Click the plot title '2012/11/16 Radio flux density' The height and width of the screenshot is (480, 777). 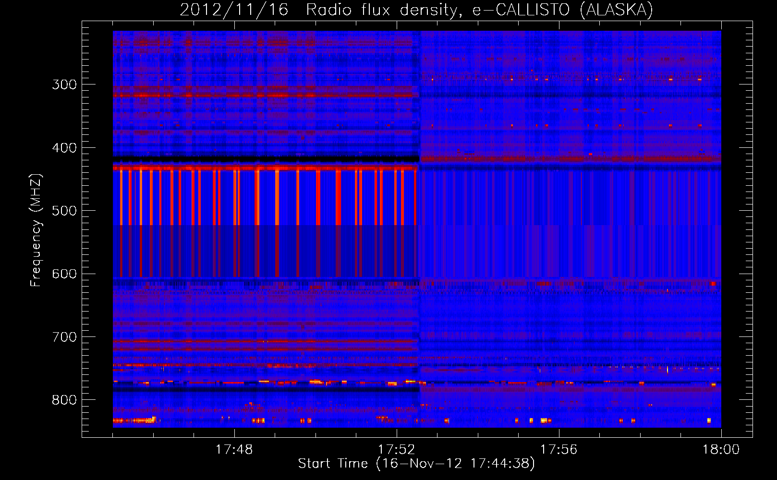pos(417,10)
